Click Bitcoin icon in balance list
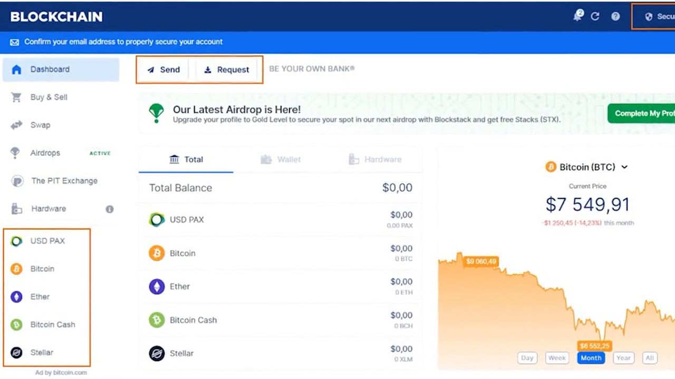Viewport: 675px width, 379px height. click(x=157, y=253)
